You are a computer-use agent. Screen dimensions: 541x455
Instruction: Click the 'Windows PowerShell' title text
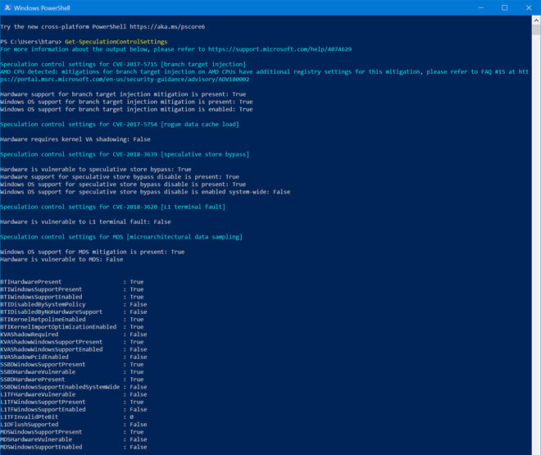coord(42,8)
